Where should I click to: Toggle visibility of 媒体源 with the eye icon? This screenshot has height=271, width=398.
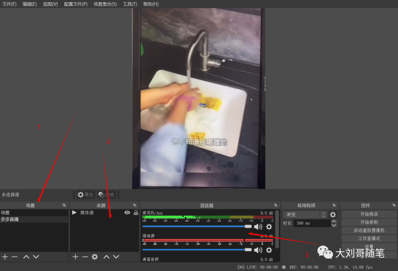(127, 213)
